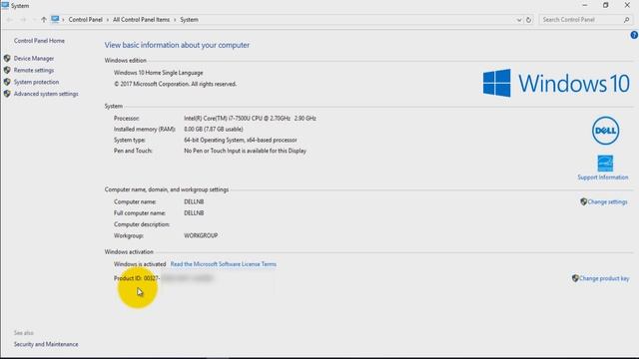Image resolution: width=639 pixels, height=359 pixels.
Task: Open Security and Maintenance link
Action: coord(46,344)
